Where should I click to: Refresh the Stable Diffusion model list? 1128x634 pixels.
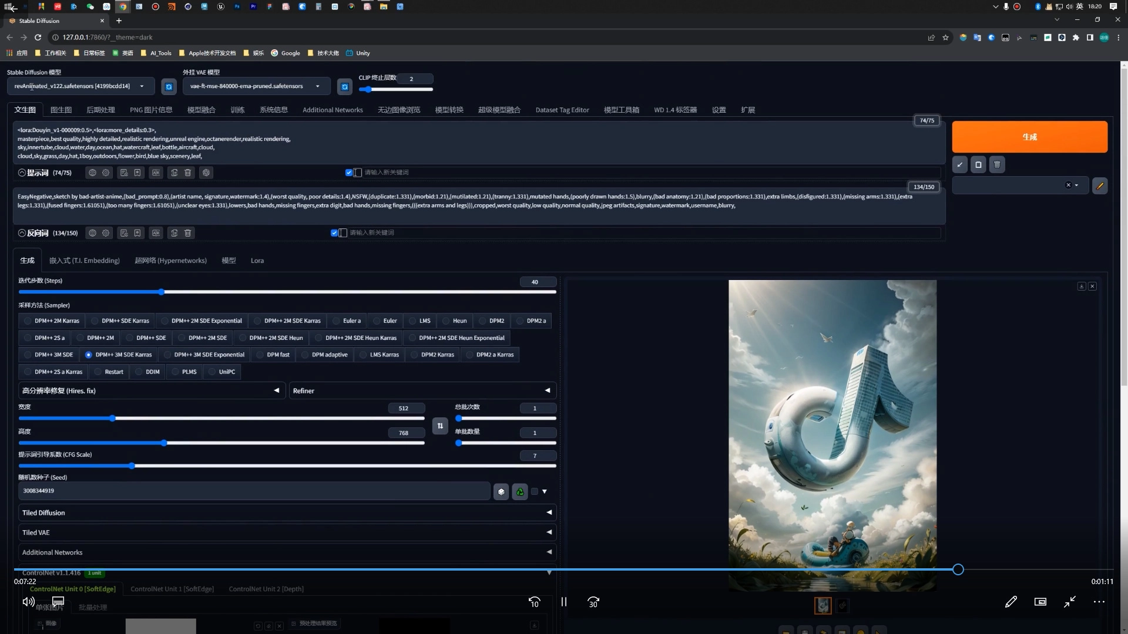pyautogui.click(x=169, y=87)
